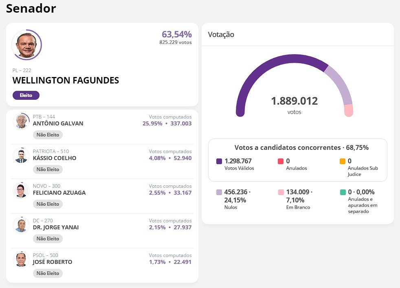Click the pink Em Branco swatch
Viewport: 400px width, 288px height.
tap(281, 192)
